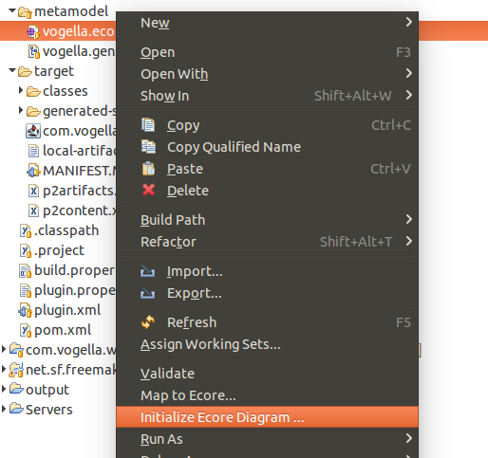This screenshot has height=458, width=488.
Task: Open the Run As submenu
Action: tap(267, 439)
